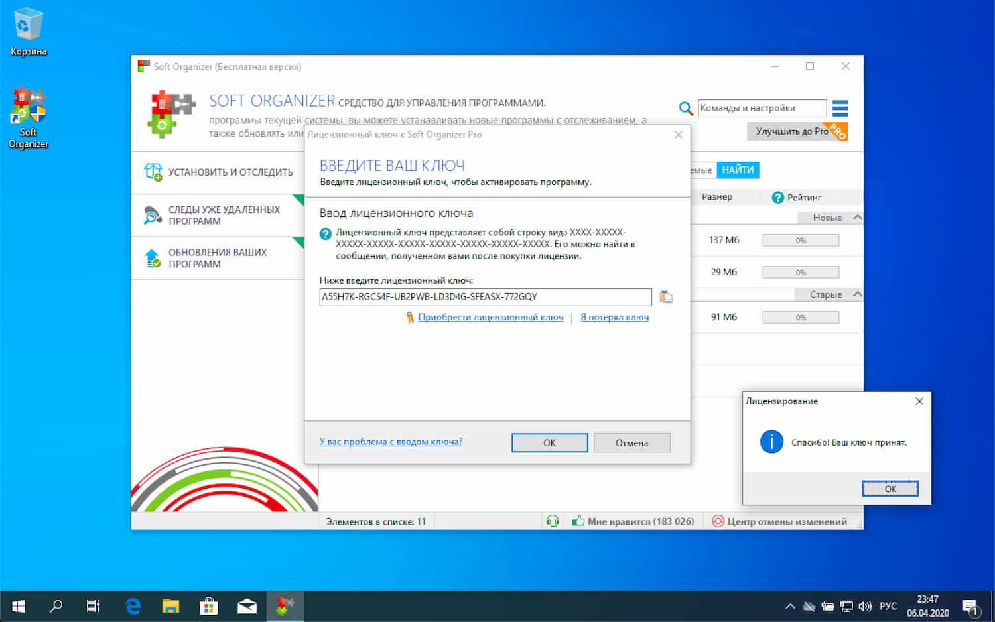The image size is (995, 622).
Task: Click the Рейтинг column header
Action: (x=804, y=197)
